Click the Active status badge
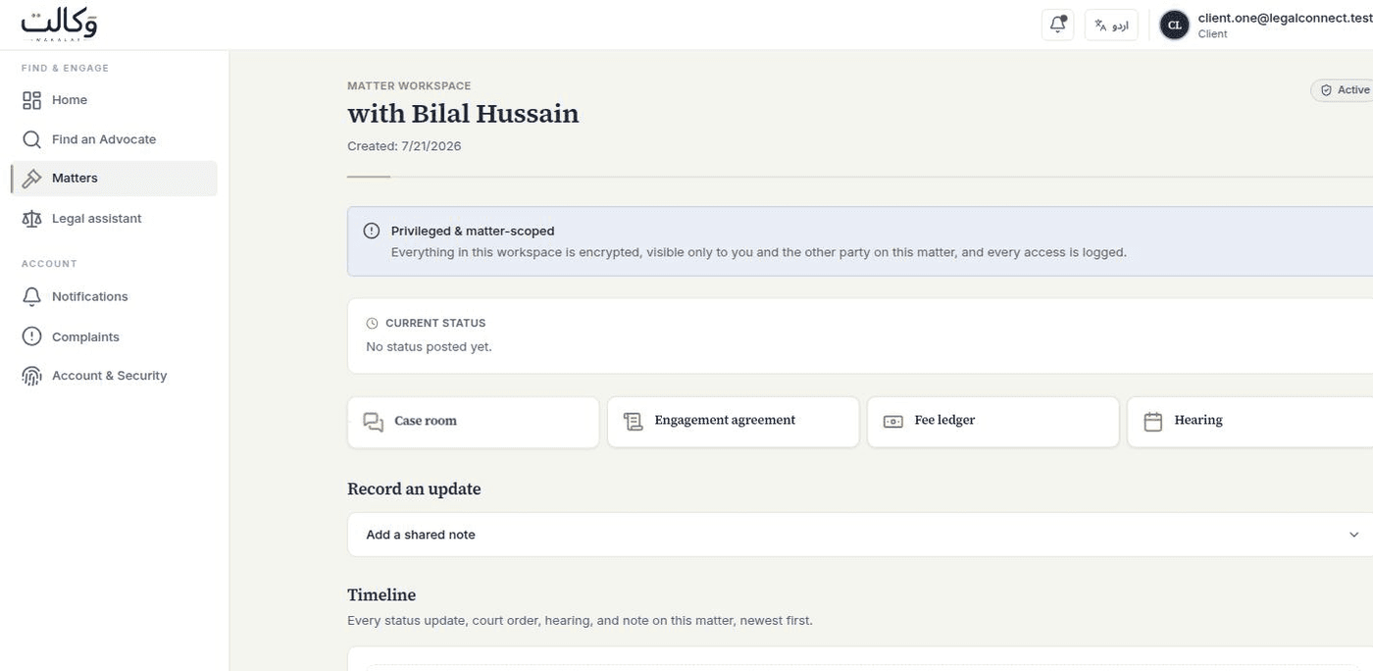This screenshot has height=671, width=1373. pyautogui.click(x=1344, y=90)
